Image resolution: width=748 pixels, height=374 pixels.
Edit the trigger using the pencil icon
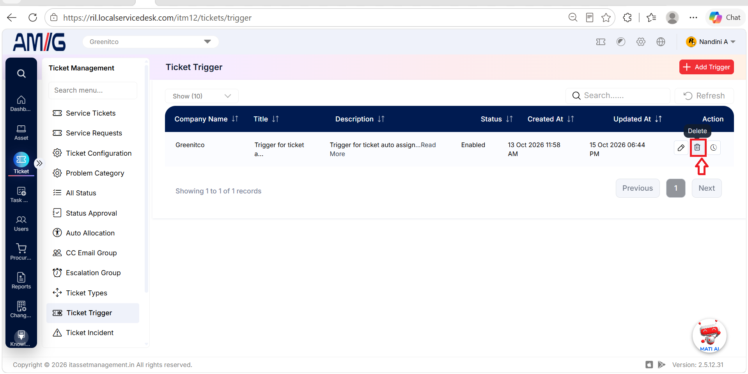click(x=681, y=147)
